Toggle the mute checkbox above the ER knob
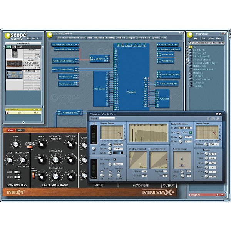This screenshot has width=231, height=231. coord(102,171)
